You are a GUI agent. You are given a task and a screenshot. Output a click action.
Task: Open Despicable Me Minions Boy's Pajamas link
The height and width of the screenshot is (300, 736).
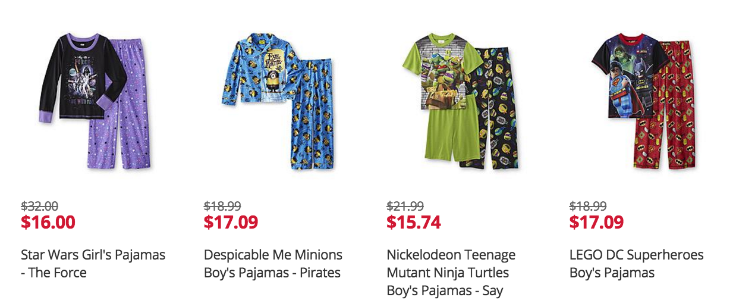[273, 264]
